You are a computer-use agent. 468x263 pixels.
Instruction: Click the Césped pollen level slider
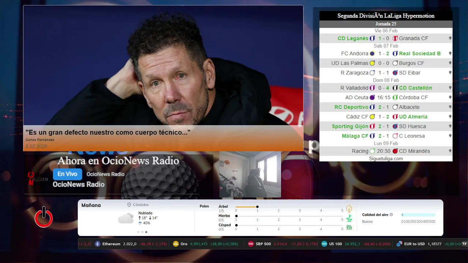[289, 225]
